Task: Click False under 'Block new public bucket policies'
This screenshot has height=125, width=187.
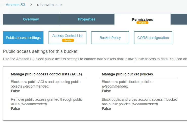Action: 106,91
